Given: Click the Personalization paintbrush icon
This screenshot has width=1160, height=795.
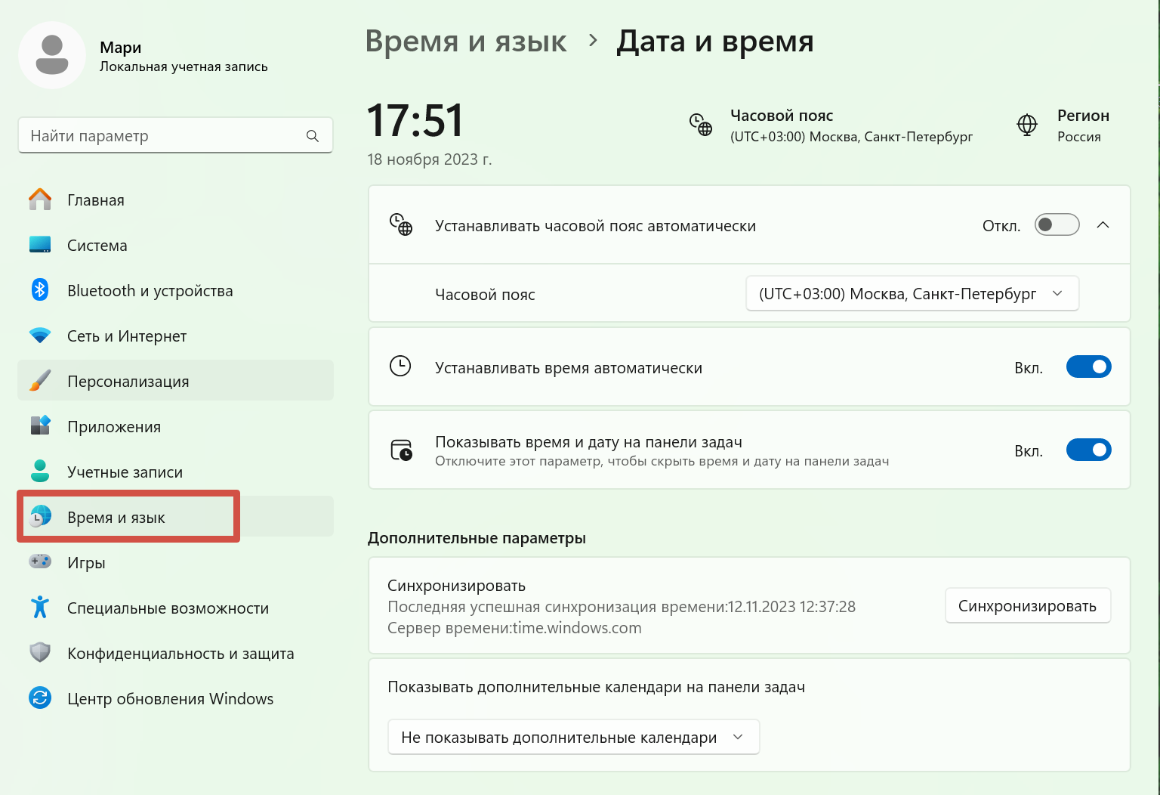Looking at the screenshot, I should pyautogui.click(x=40, y=381).
